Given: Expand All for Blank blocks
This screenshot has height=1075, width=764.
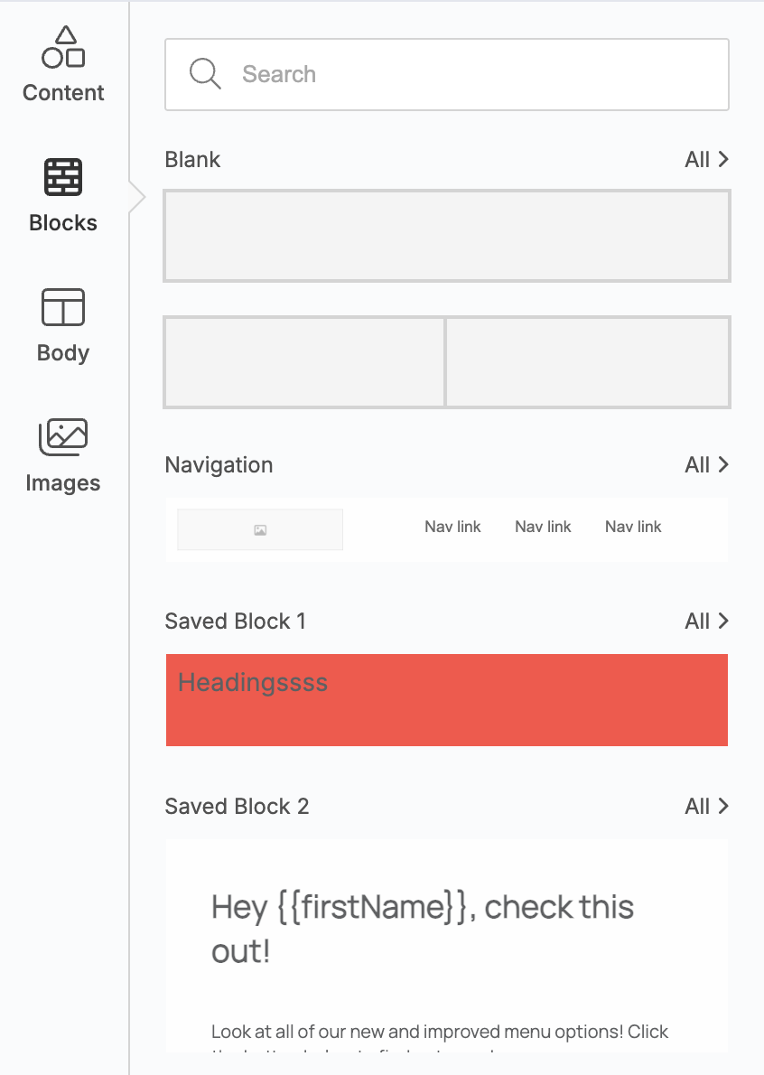Looking at the screenshot, I should (x=706, y=160).
